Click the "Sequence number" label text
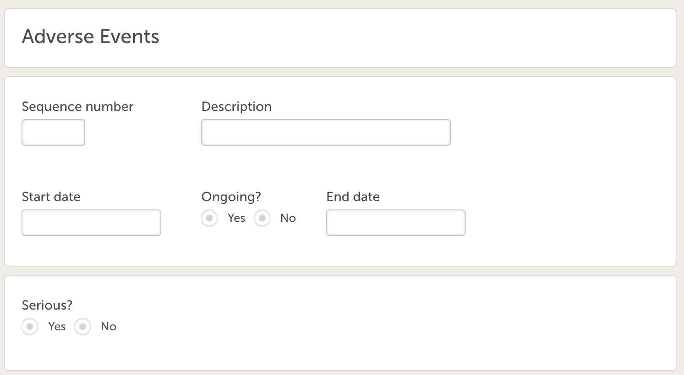The width and height of the screenshot is (684, 375). [x=77, y=107]
